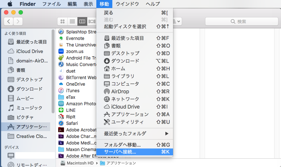
Task: Choose コンピュータ in the 移動 menu
Action: click(135, 84)
